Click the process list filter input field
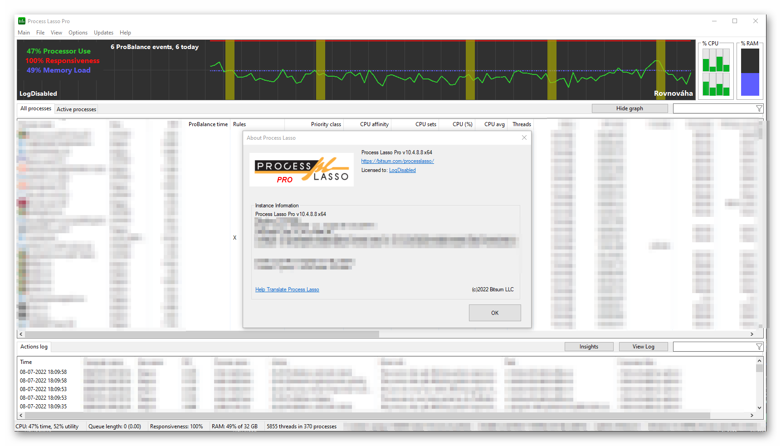Image resolution: width=781 pixels, height=446 pixels. (x=714, y=108)
